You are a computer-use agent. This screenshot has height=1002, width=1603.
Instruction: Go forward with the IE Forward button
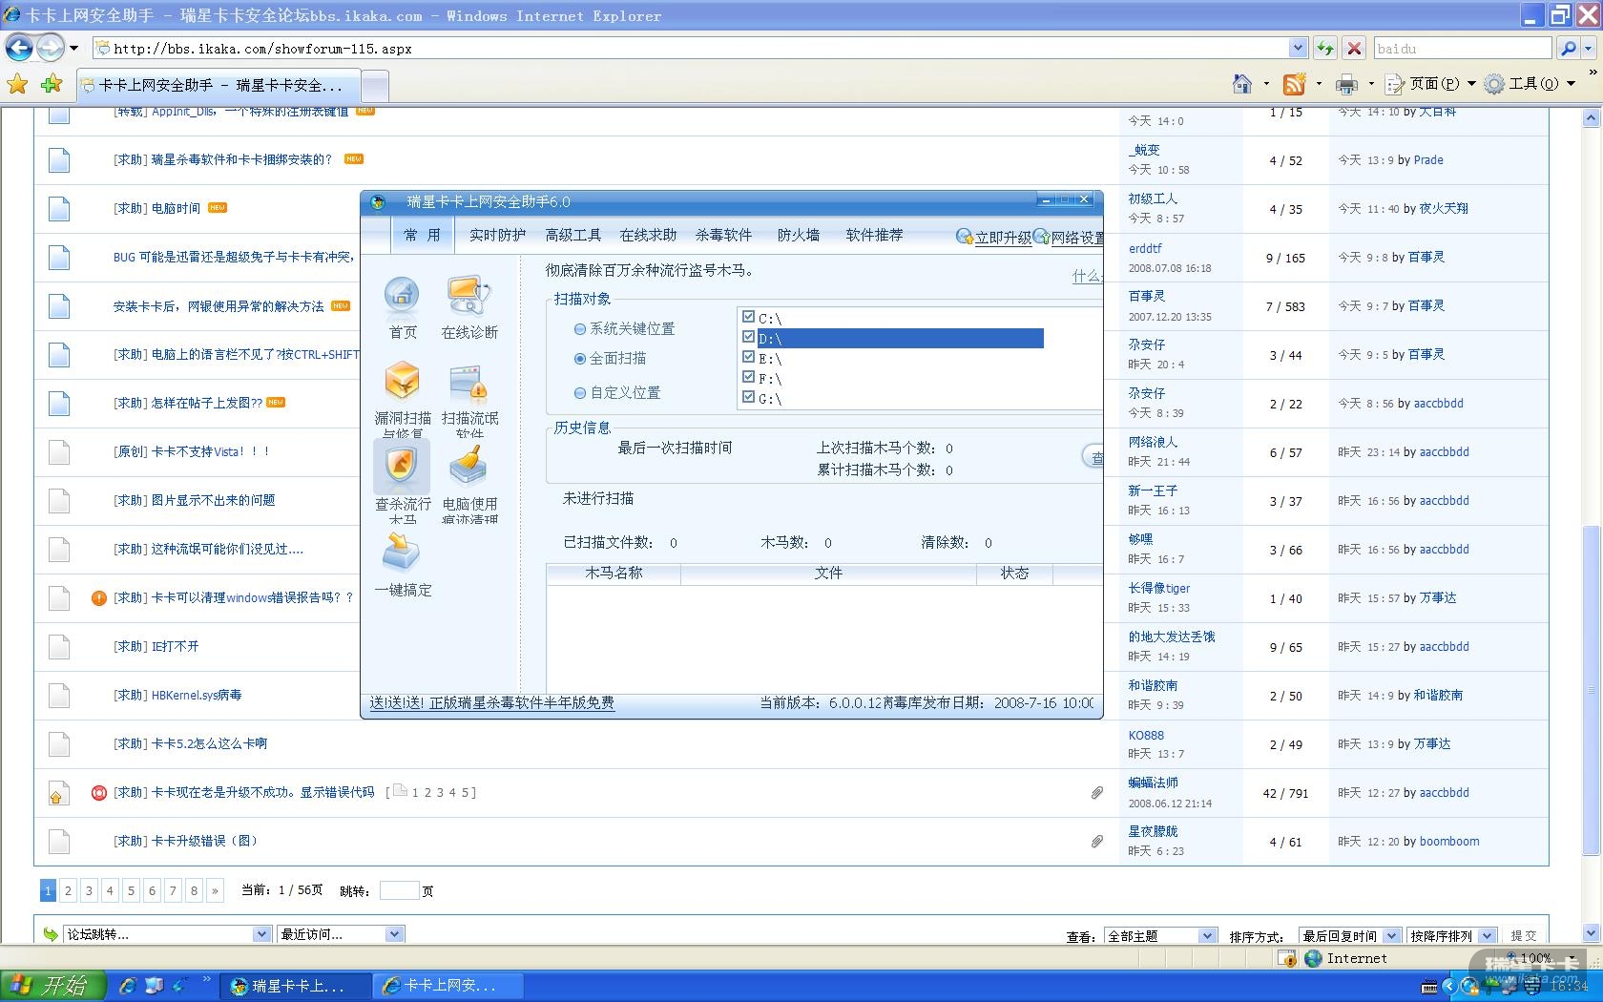50,48
